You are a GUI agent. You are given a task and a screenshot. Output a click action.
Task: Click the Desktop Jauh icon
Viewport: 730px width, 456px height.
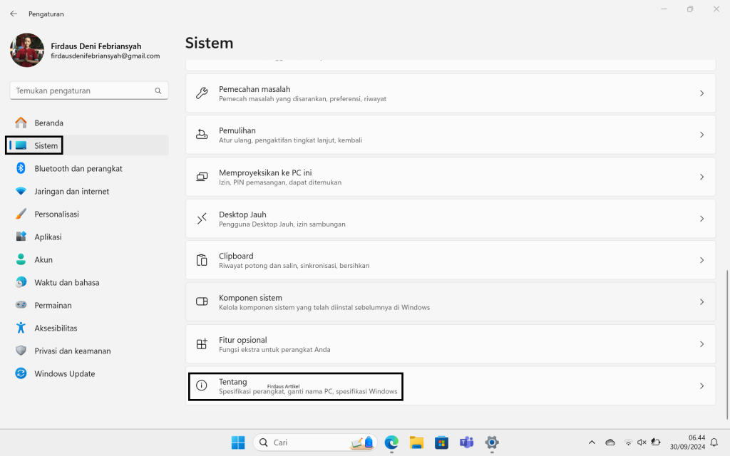pos(200,218)
